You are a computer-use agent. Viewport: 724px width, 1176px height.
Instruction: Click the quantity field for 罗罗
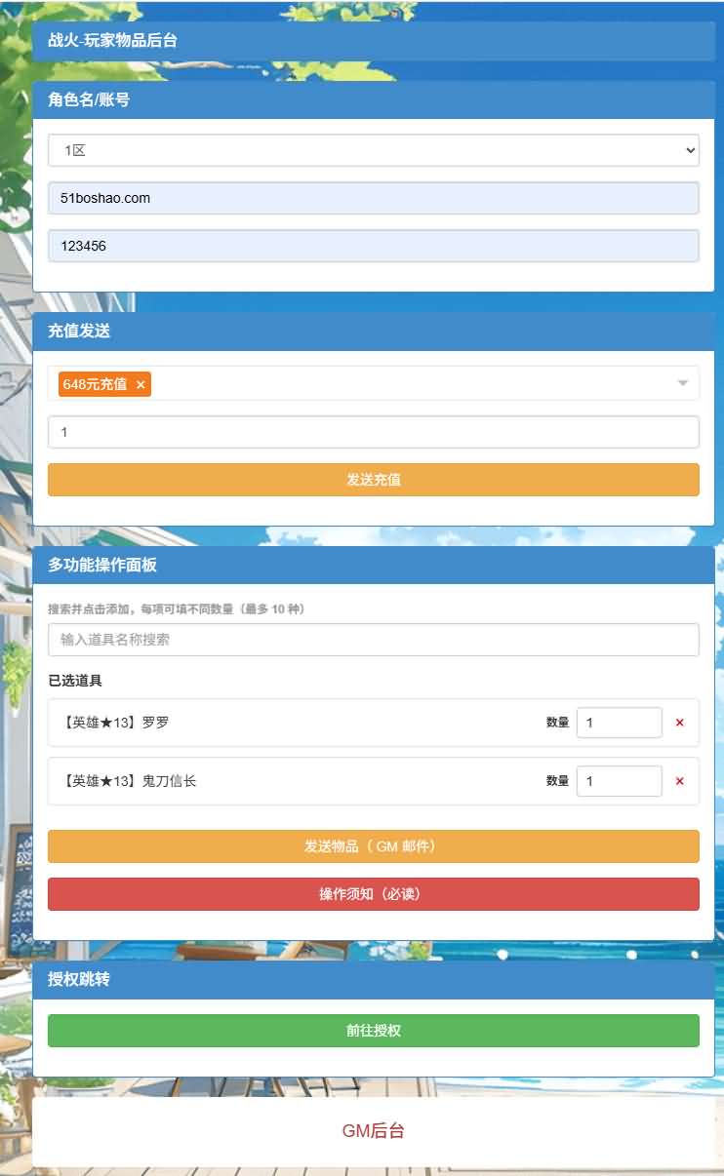[620, 723]
